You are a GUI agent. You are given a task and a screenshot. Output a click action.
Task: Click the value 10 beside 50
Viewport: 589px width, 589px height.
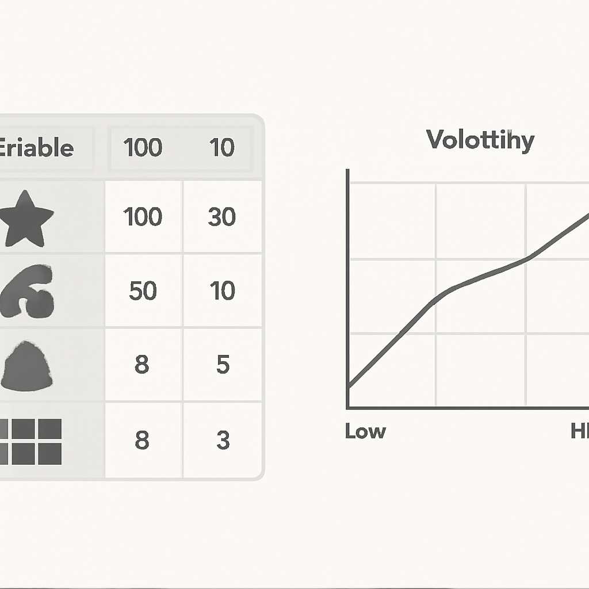click(x=222, y=290)
